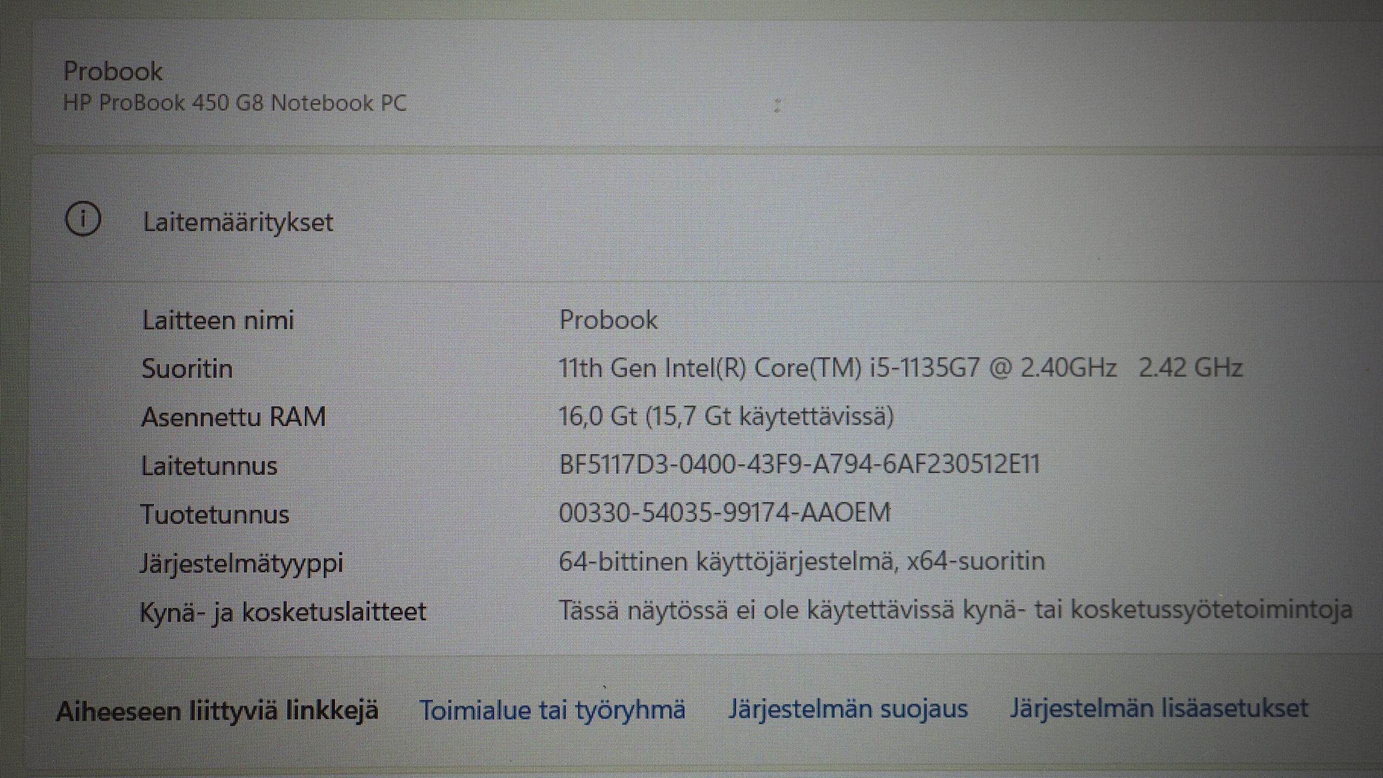Open the Järjestelmän suojaus link
This screenshot has width=1383, height=778.
[848, 709]
